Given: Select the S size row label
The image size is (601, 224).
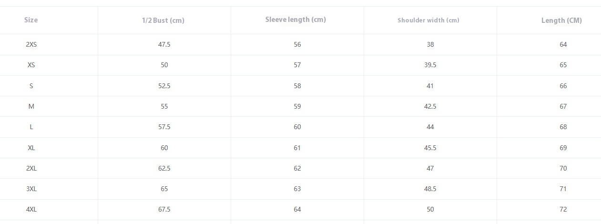Looking at the screenshot, I should pos(31,86).
